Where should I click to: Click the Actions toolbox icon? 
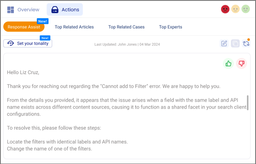click(x=55, y=9)
